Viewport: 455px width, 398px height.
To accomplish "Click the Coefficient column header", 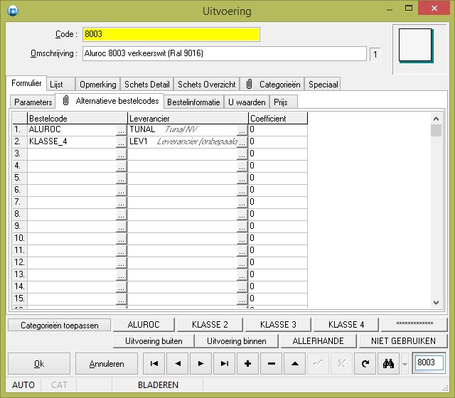I will click(x=278, y=119).
